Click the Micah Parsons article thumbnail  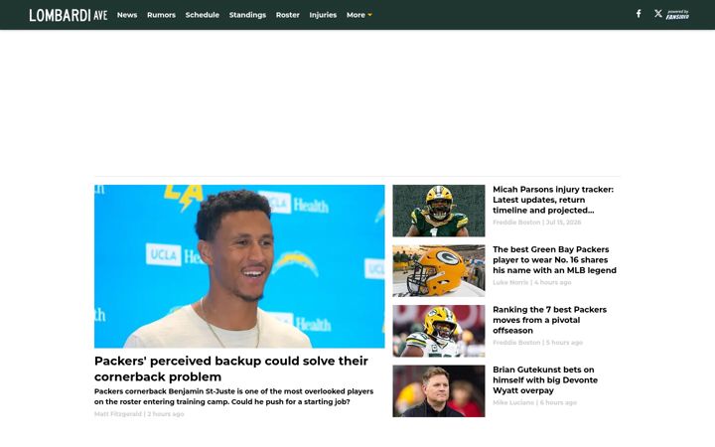439,211
